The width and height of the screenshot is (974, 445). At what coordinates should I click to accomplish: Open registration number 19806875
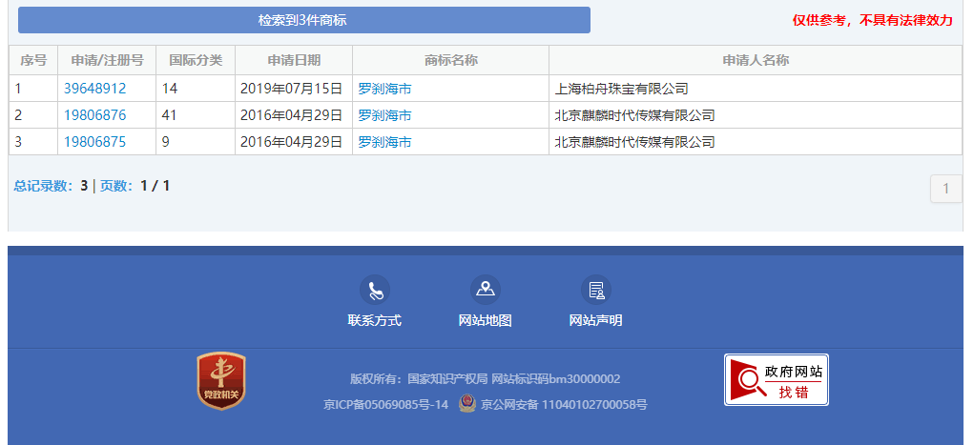click(x=95, y=142)
